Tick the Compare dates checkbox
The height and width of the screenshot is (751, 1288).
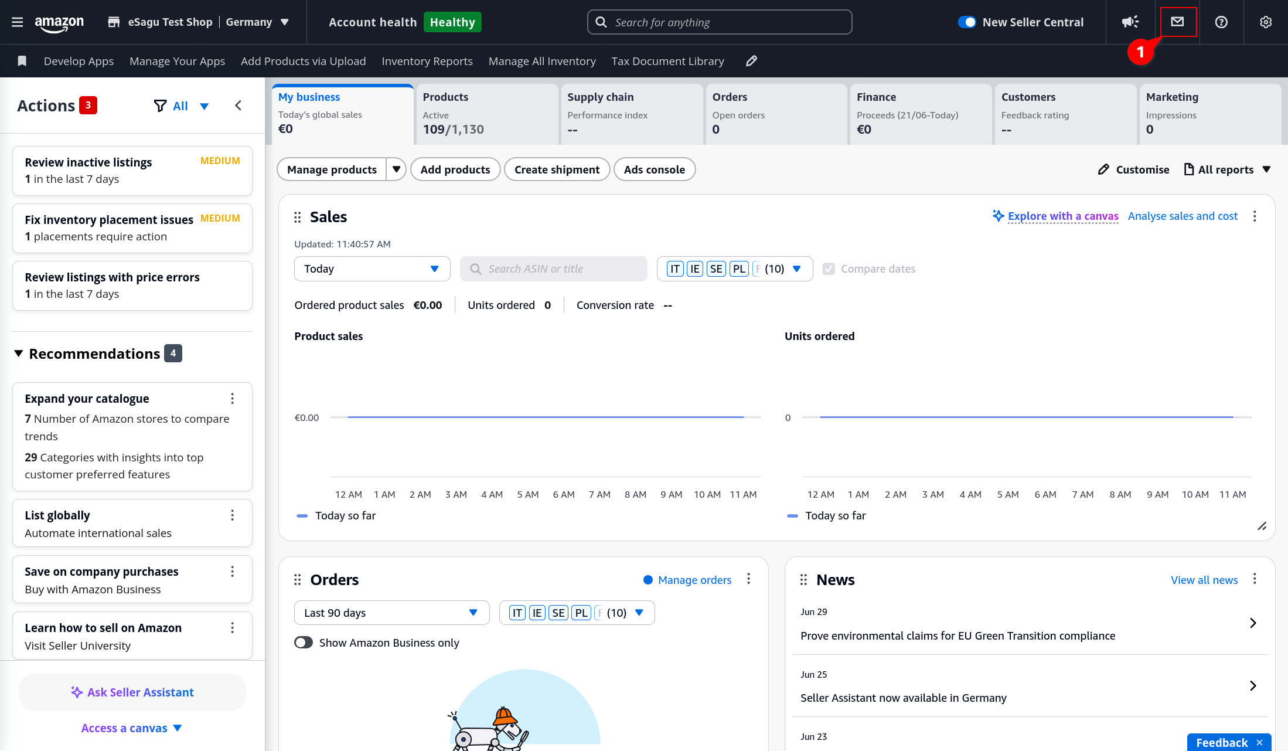click(829, 269)
